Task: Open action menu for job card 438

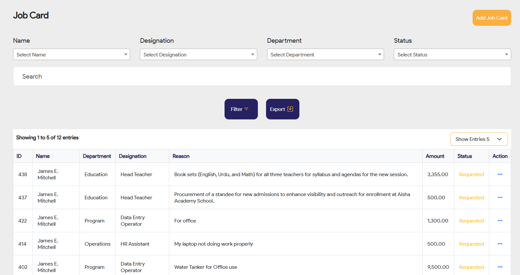Action: [x=500, y=174]
